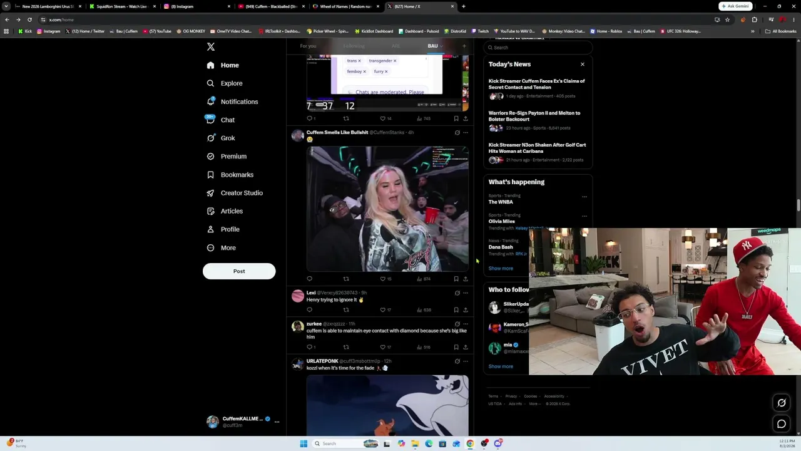Open the BAU tab dropdown chevron
This screenshot has height=451, width=801.
pos(441,46)
